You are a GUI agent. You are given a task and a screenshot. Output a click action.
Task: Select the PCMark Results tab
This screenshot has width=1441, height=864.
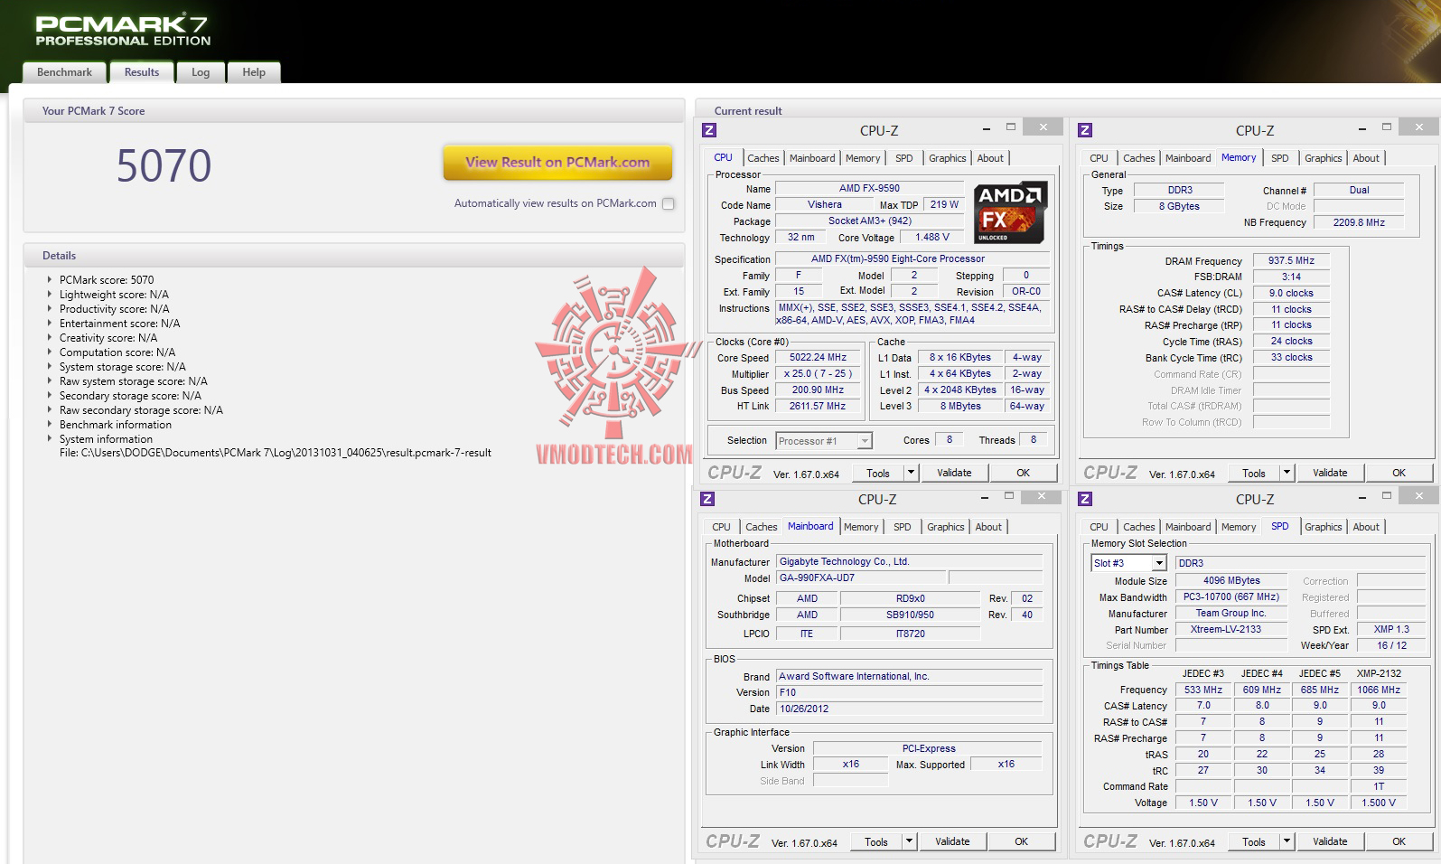pyautogui.click(x=142, y=72)
